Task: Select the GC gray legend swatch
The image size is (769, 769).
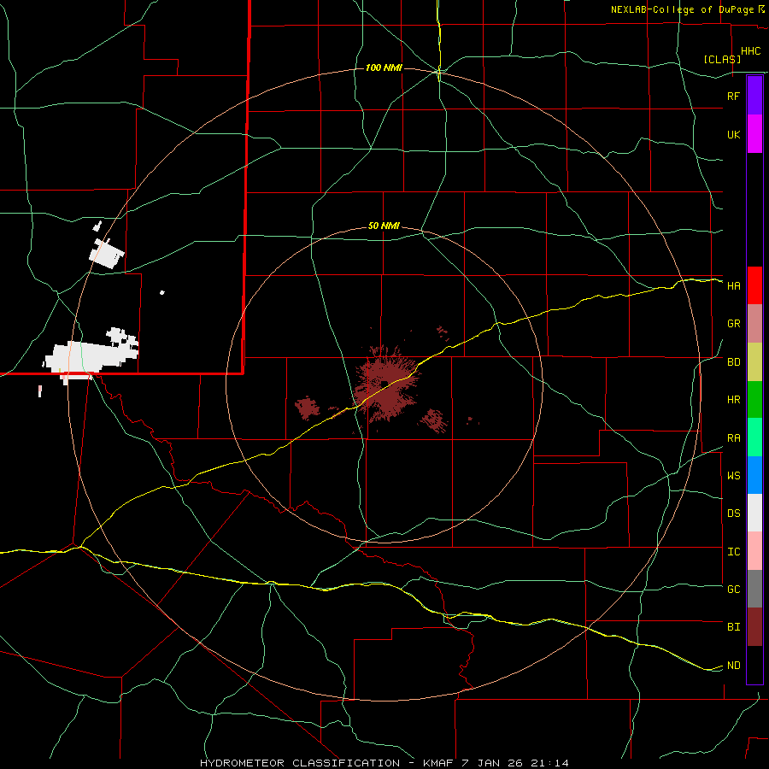Action: coord(754,589)
